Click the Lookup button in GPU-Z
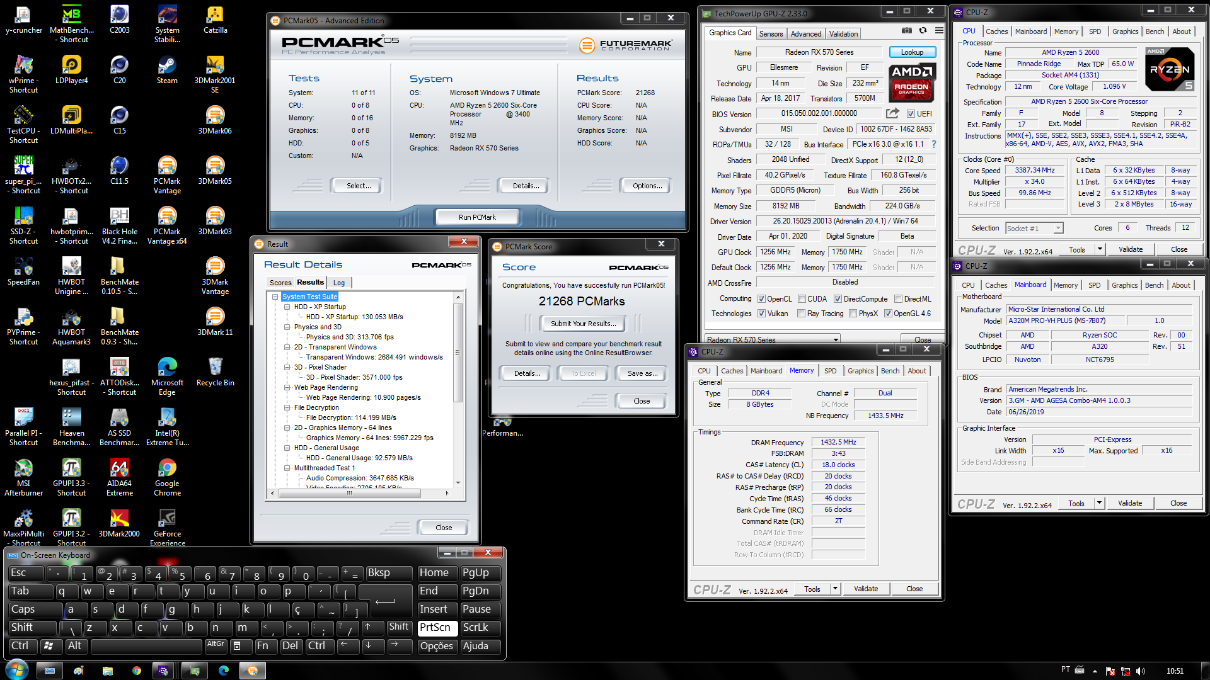1210x680 pixels. [912, 52]
